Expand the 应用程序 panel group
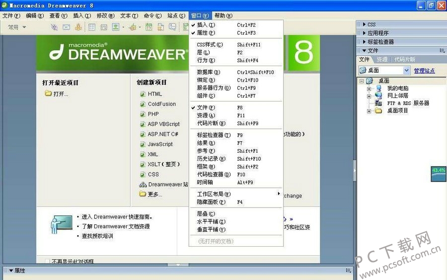447x280 pixels. click(364, 33)
